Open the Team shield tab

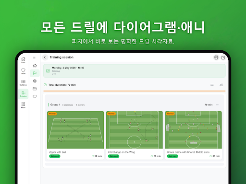click(x=23, y=71)
